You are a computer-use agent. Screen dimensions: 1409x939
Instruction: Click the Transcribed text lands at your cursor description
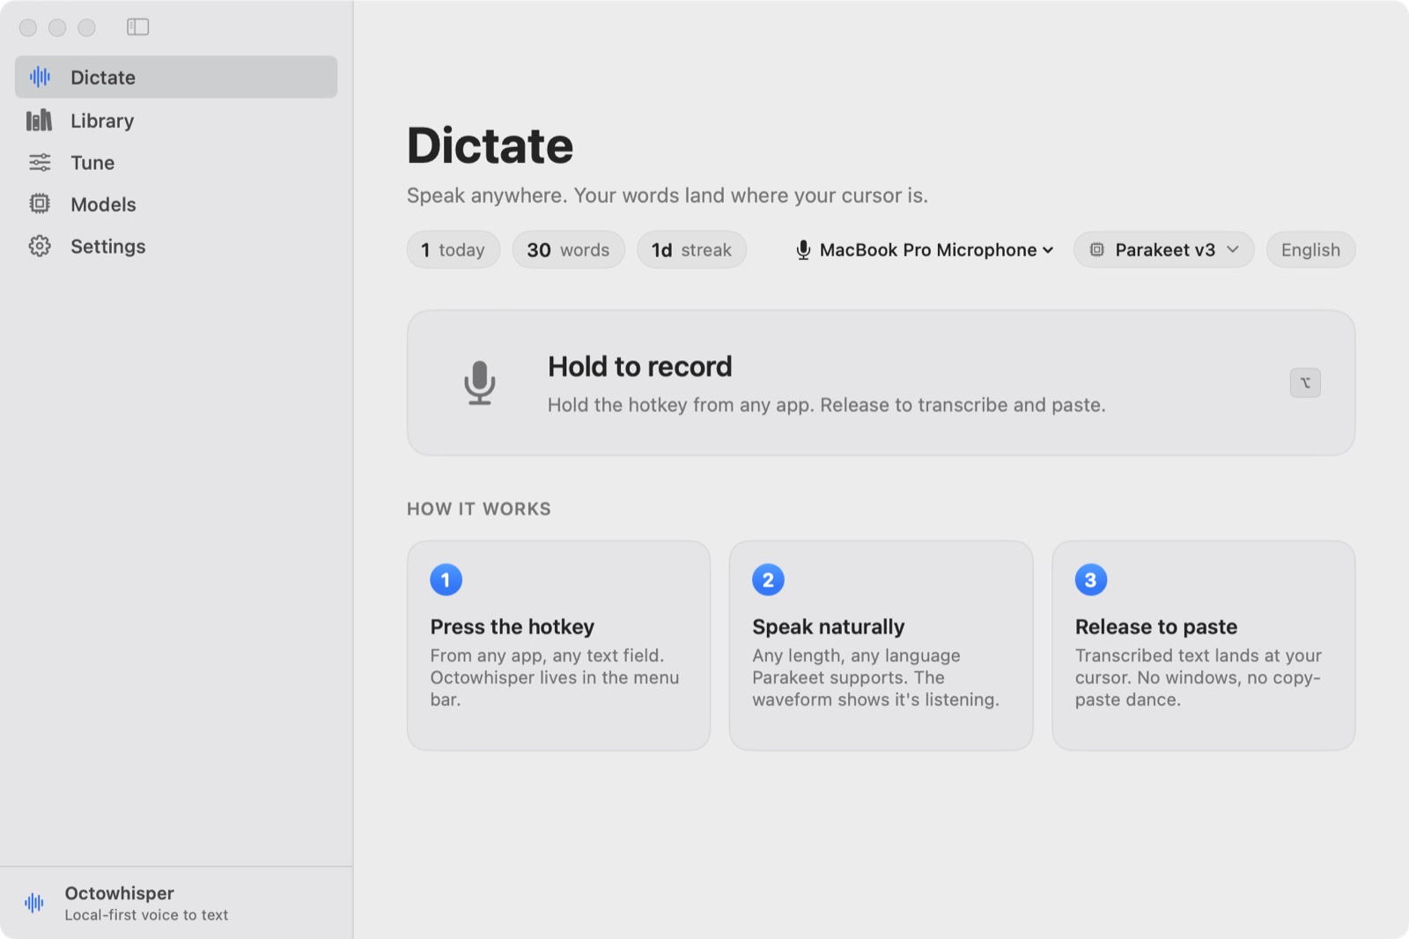(1198, 677)
